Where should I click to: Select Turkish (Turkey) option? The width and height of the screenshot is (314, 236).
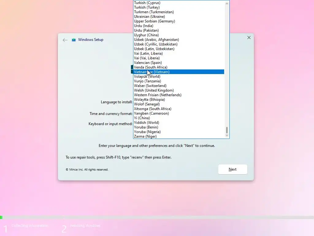point(179,7)
